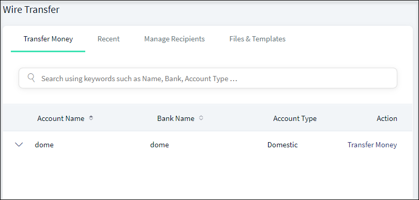Select the dome bank name cell
This screenshot has width=419, height=200.
coord(159,145)
